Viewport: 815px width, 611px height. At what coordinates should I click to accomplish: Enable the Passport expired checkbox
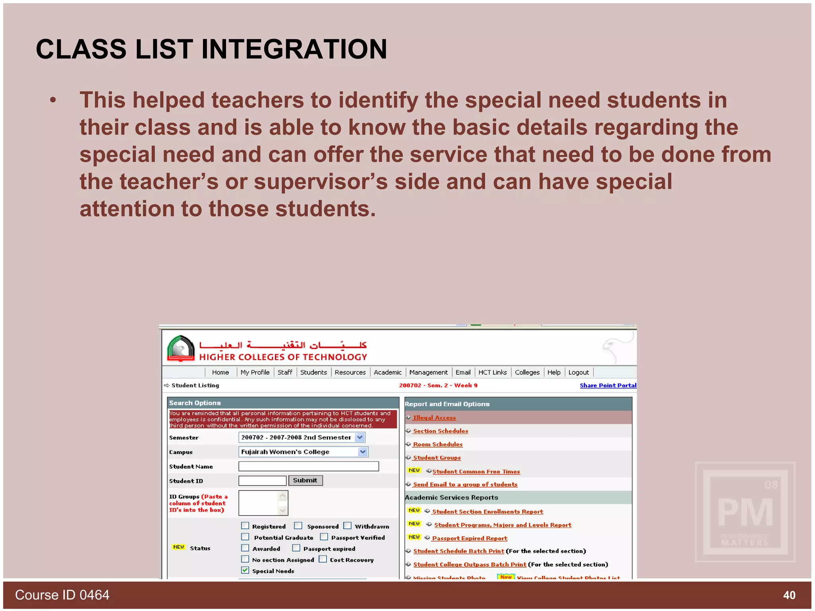click(x=296, y=548)
